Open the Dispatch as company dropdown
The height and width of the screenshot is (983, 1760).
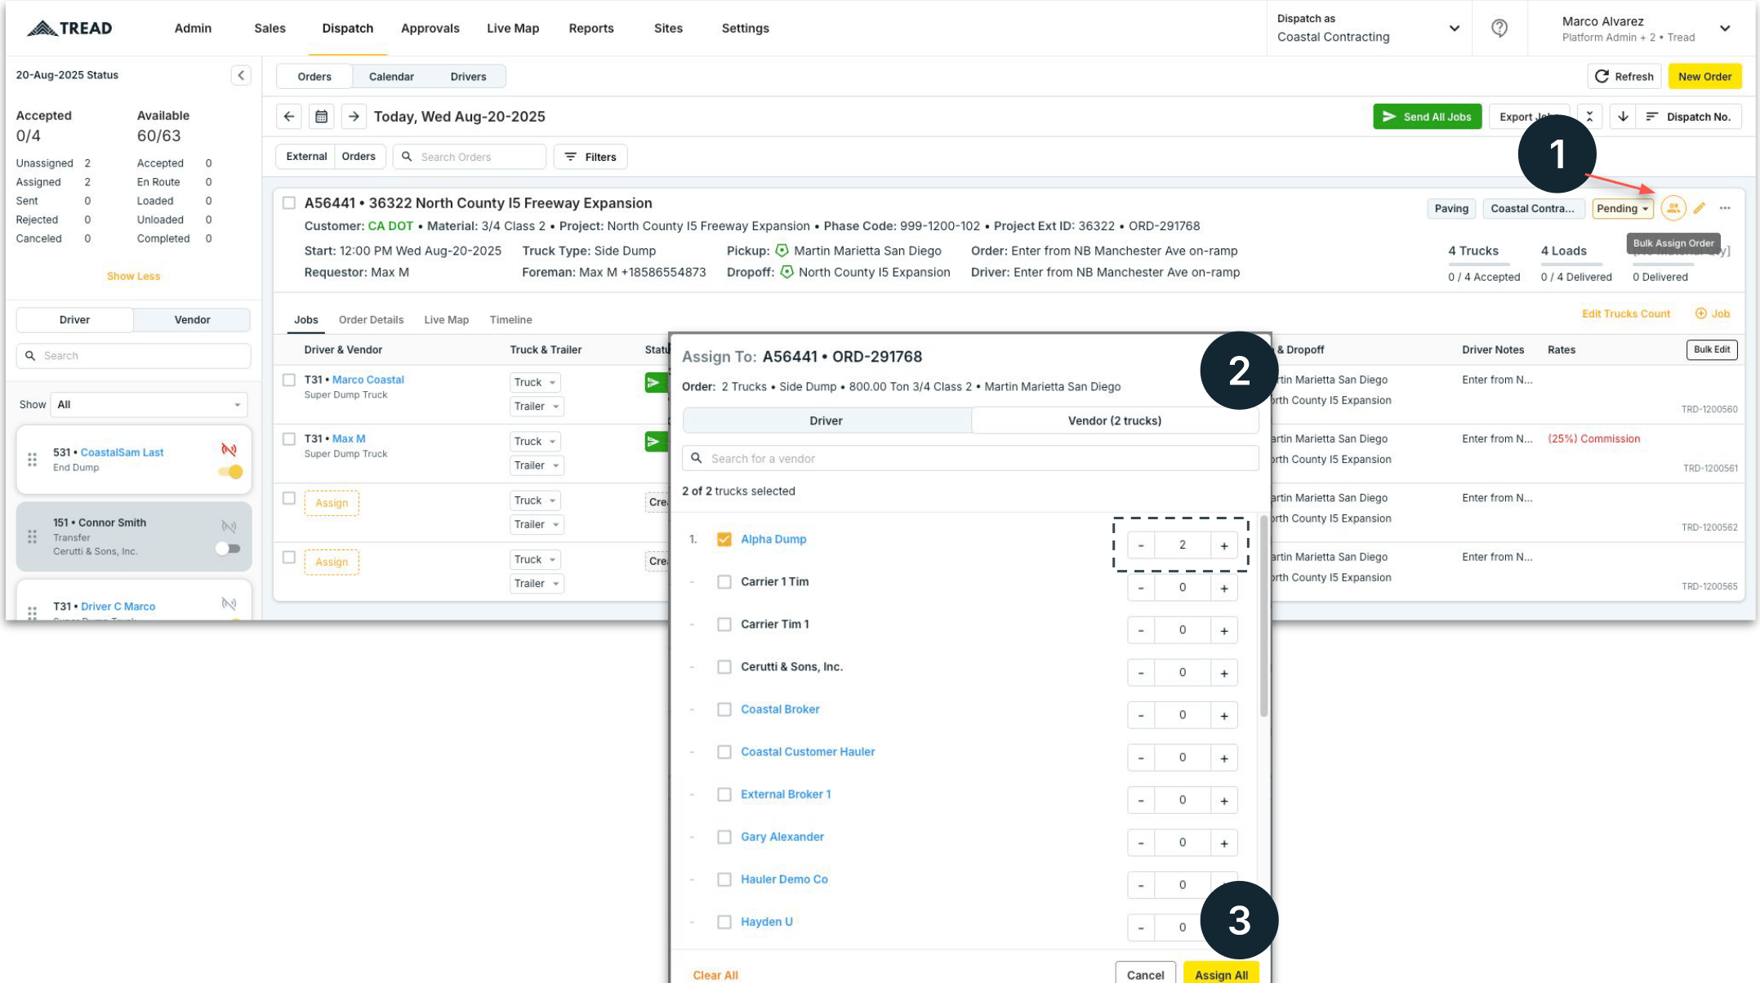coord(1369,29)
